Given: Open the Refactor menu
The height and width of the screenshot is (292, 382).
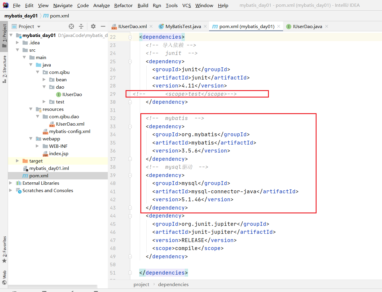Looking at the screenshot, I should click(x=123, y=5).
